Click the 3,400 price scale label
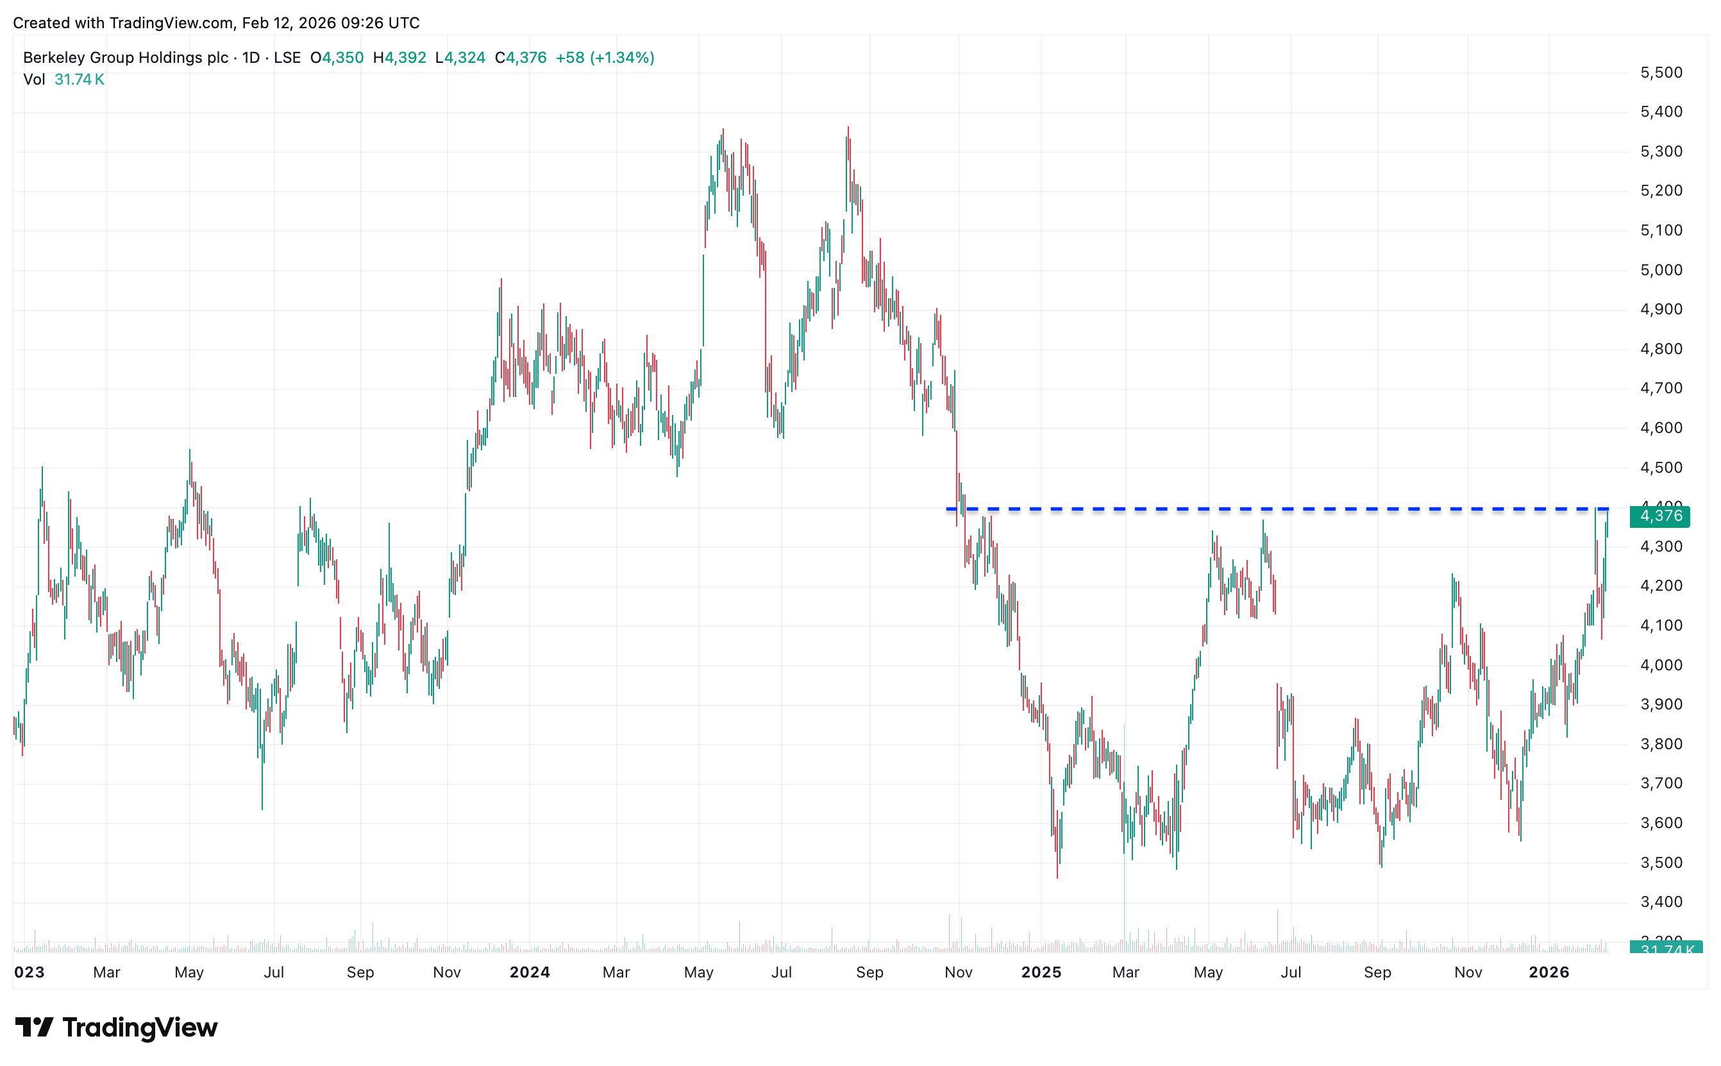Viewport: 1721px width, 1066px height. click(x=1661, y=902)
